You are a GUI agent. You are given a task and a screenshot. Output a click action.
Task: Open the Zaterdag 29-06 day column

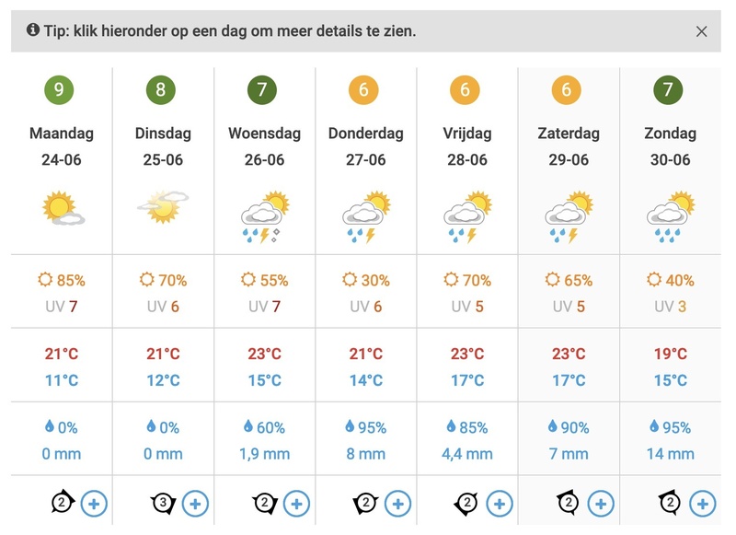tap(569, 146)
